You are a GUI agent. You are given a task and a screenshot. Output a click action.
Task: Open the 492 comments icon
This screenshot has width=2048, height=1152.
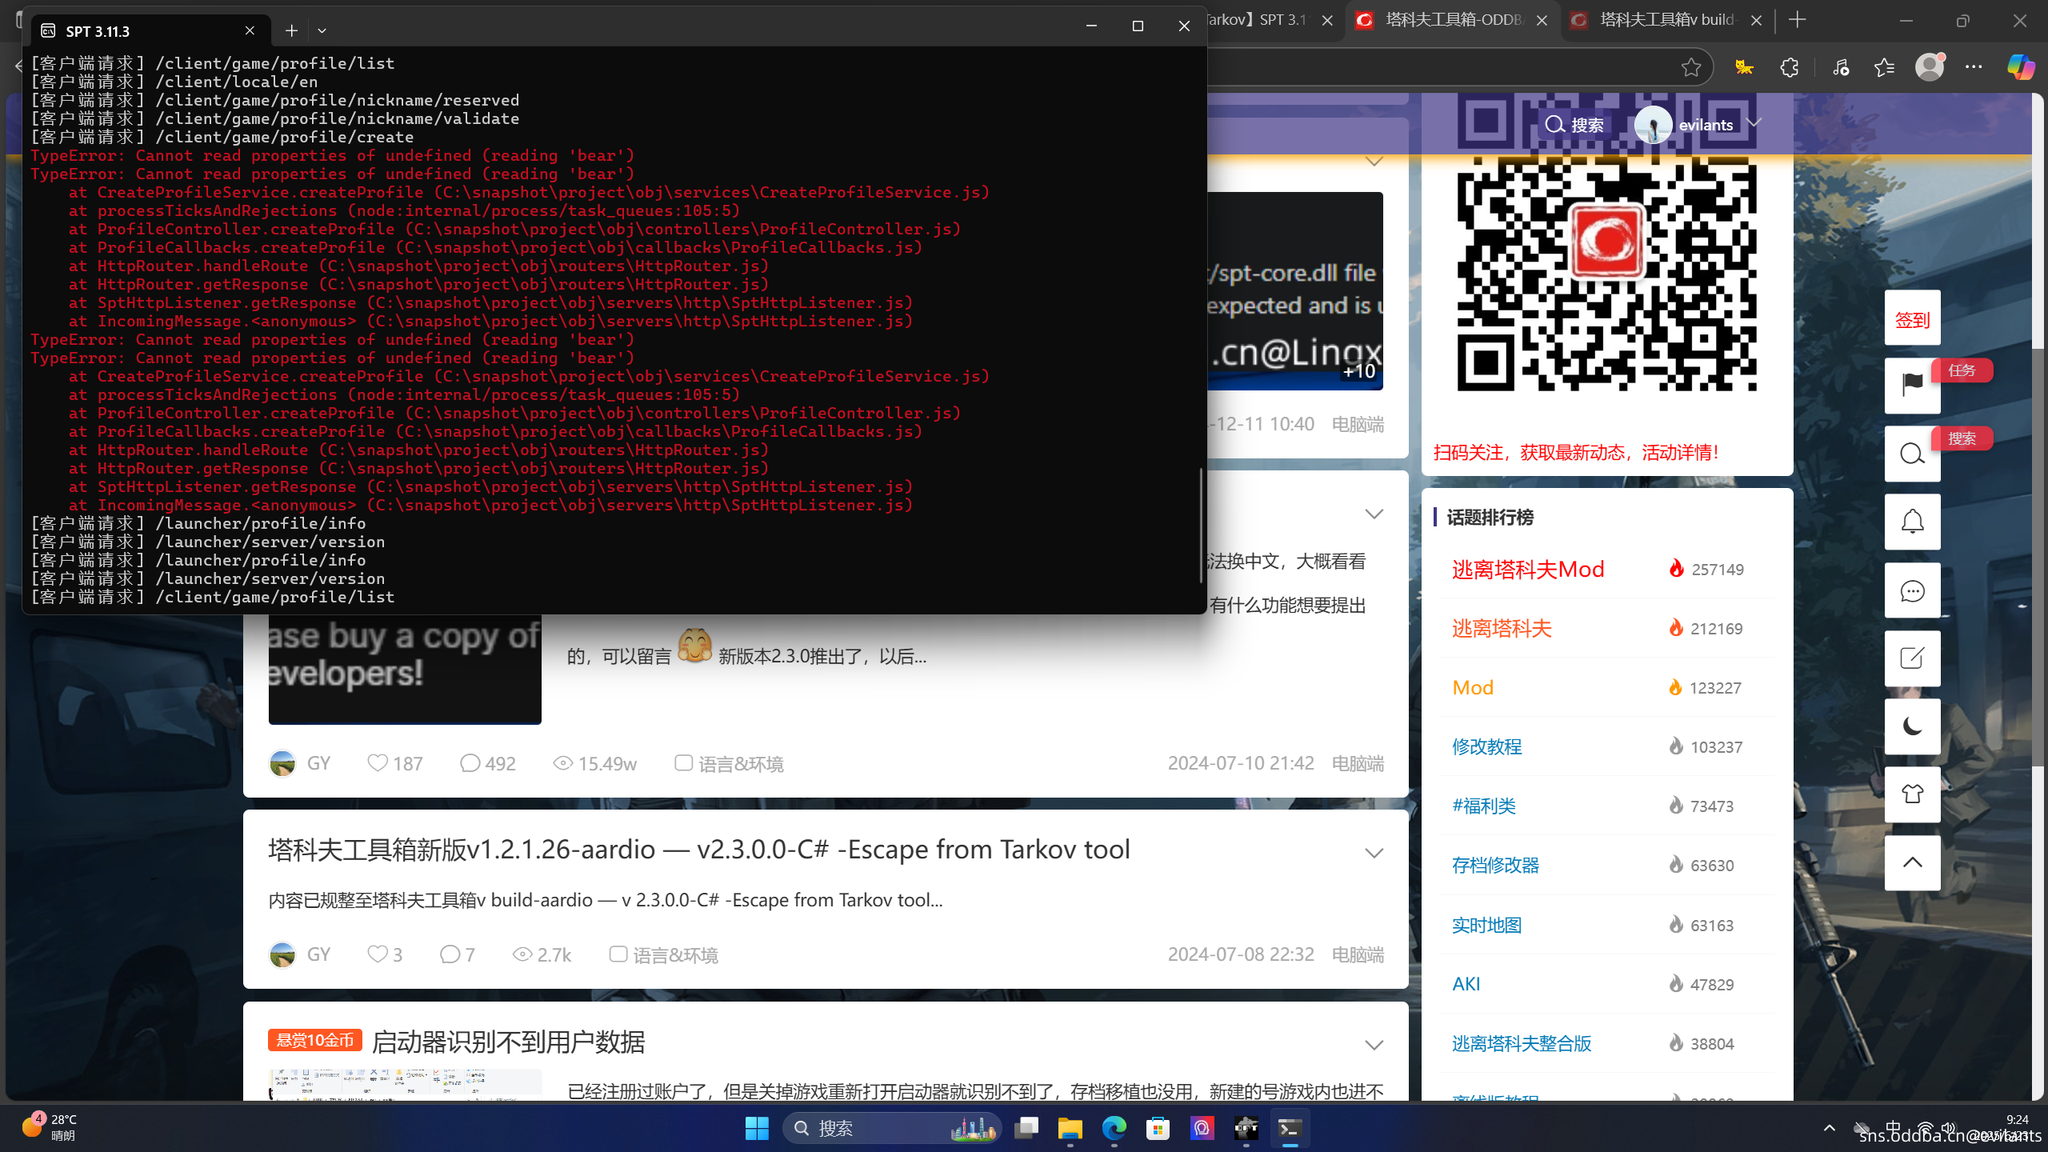[x=470, y=762]
